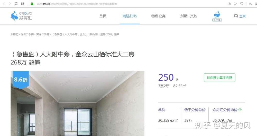257x136 pixels.
Task: Click the help icon beside 众房汇分析均价
Action: (240, 110)
